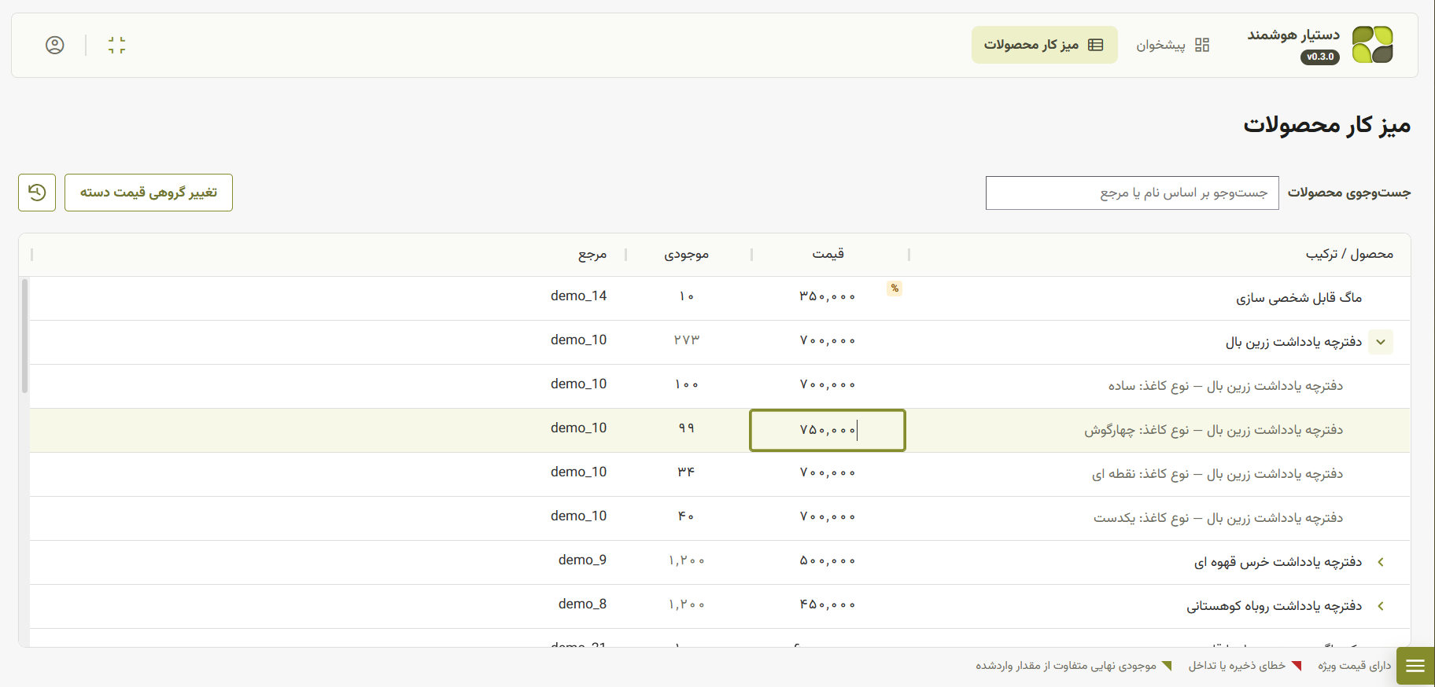Click reference demo_14
Image resolution: width=1435 pixels, height=687 pixels.
coord(578,296)
